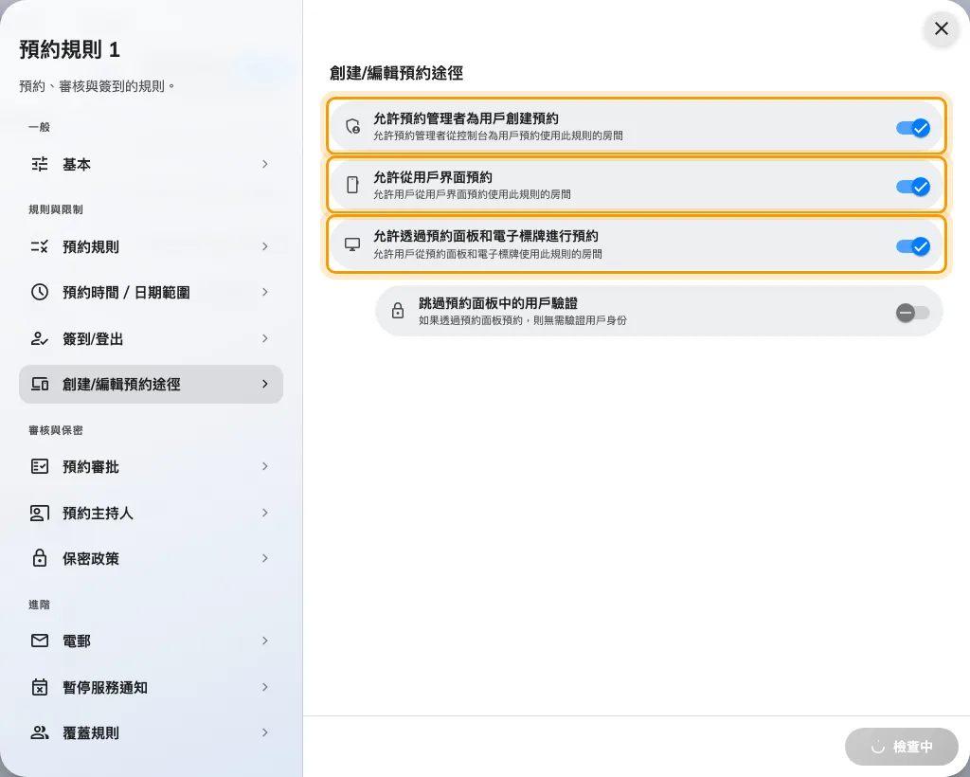
Task: Click the 創建/編輯預約途徑 chevron
Action: [x=265, y=384]
